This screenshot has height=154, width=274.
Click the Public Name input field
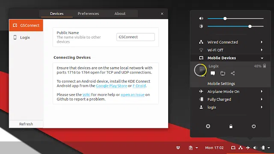point(136,37)
